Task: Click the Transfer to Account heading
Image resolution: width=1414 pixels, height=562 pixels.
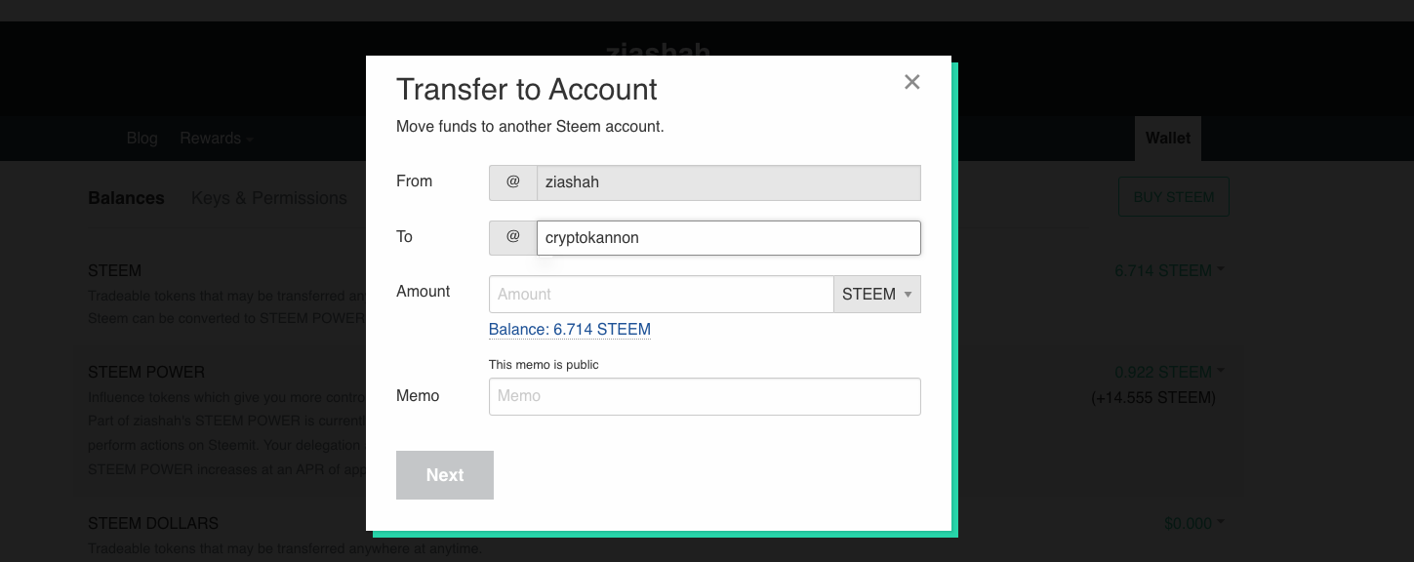Action: click(x=526, y=90)
